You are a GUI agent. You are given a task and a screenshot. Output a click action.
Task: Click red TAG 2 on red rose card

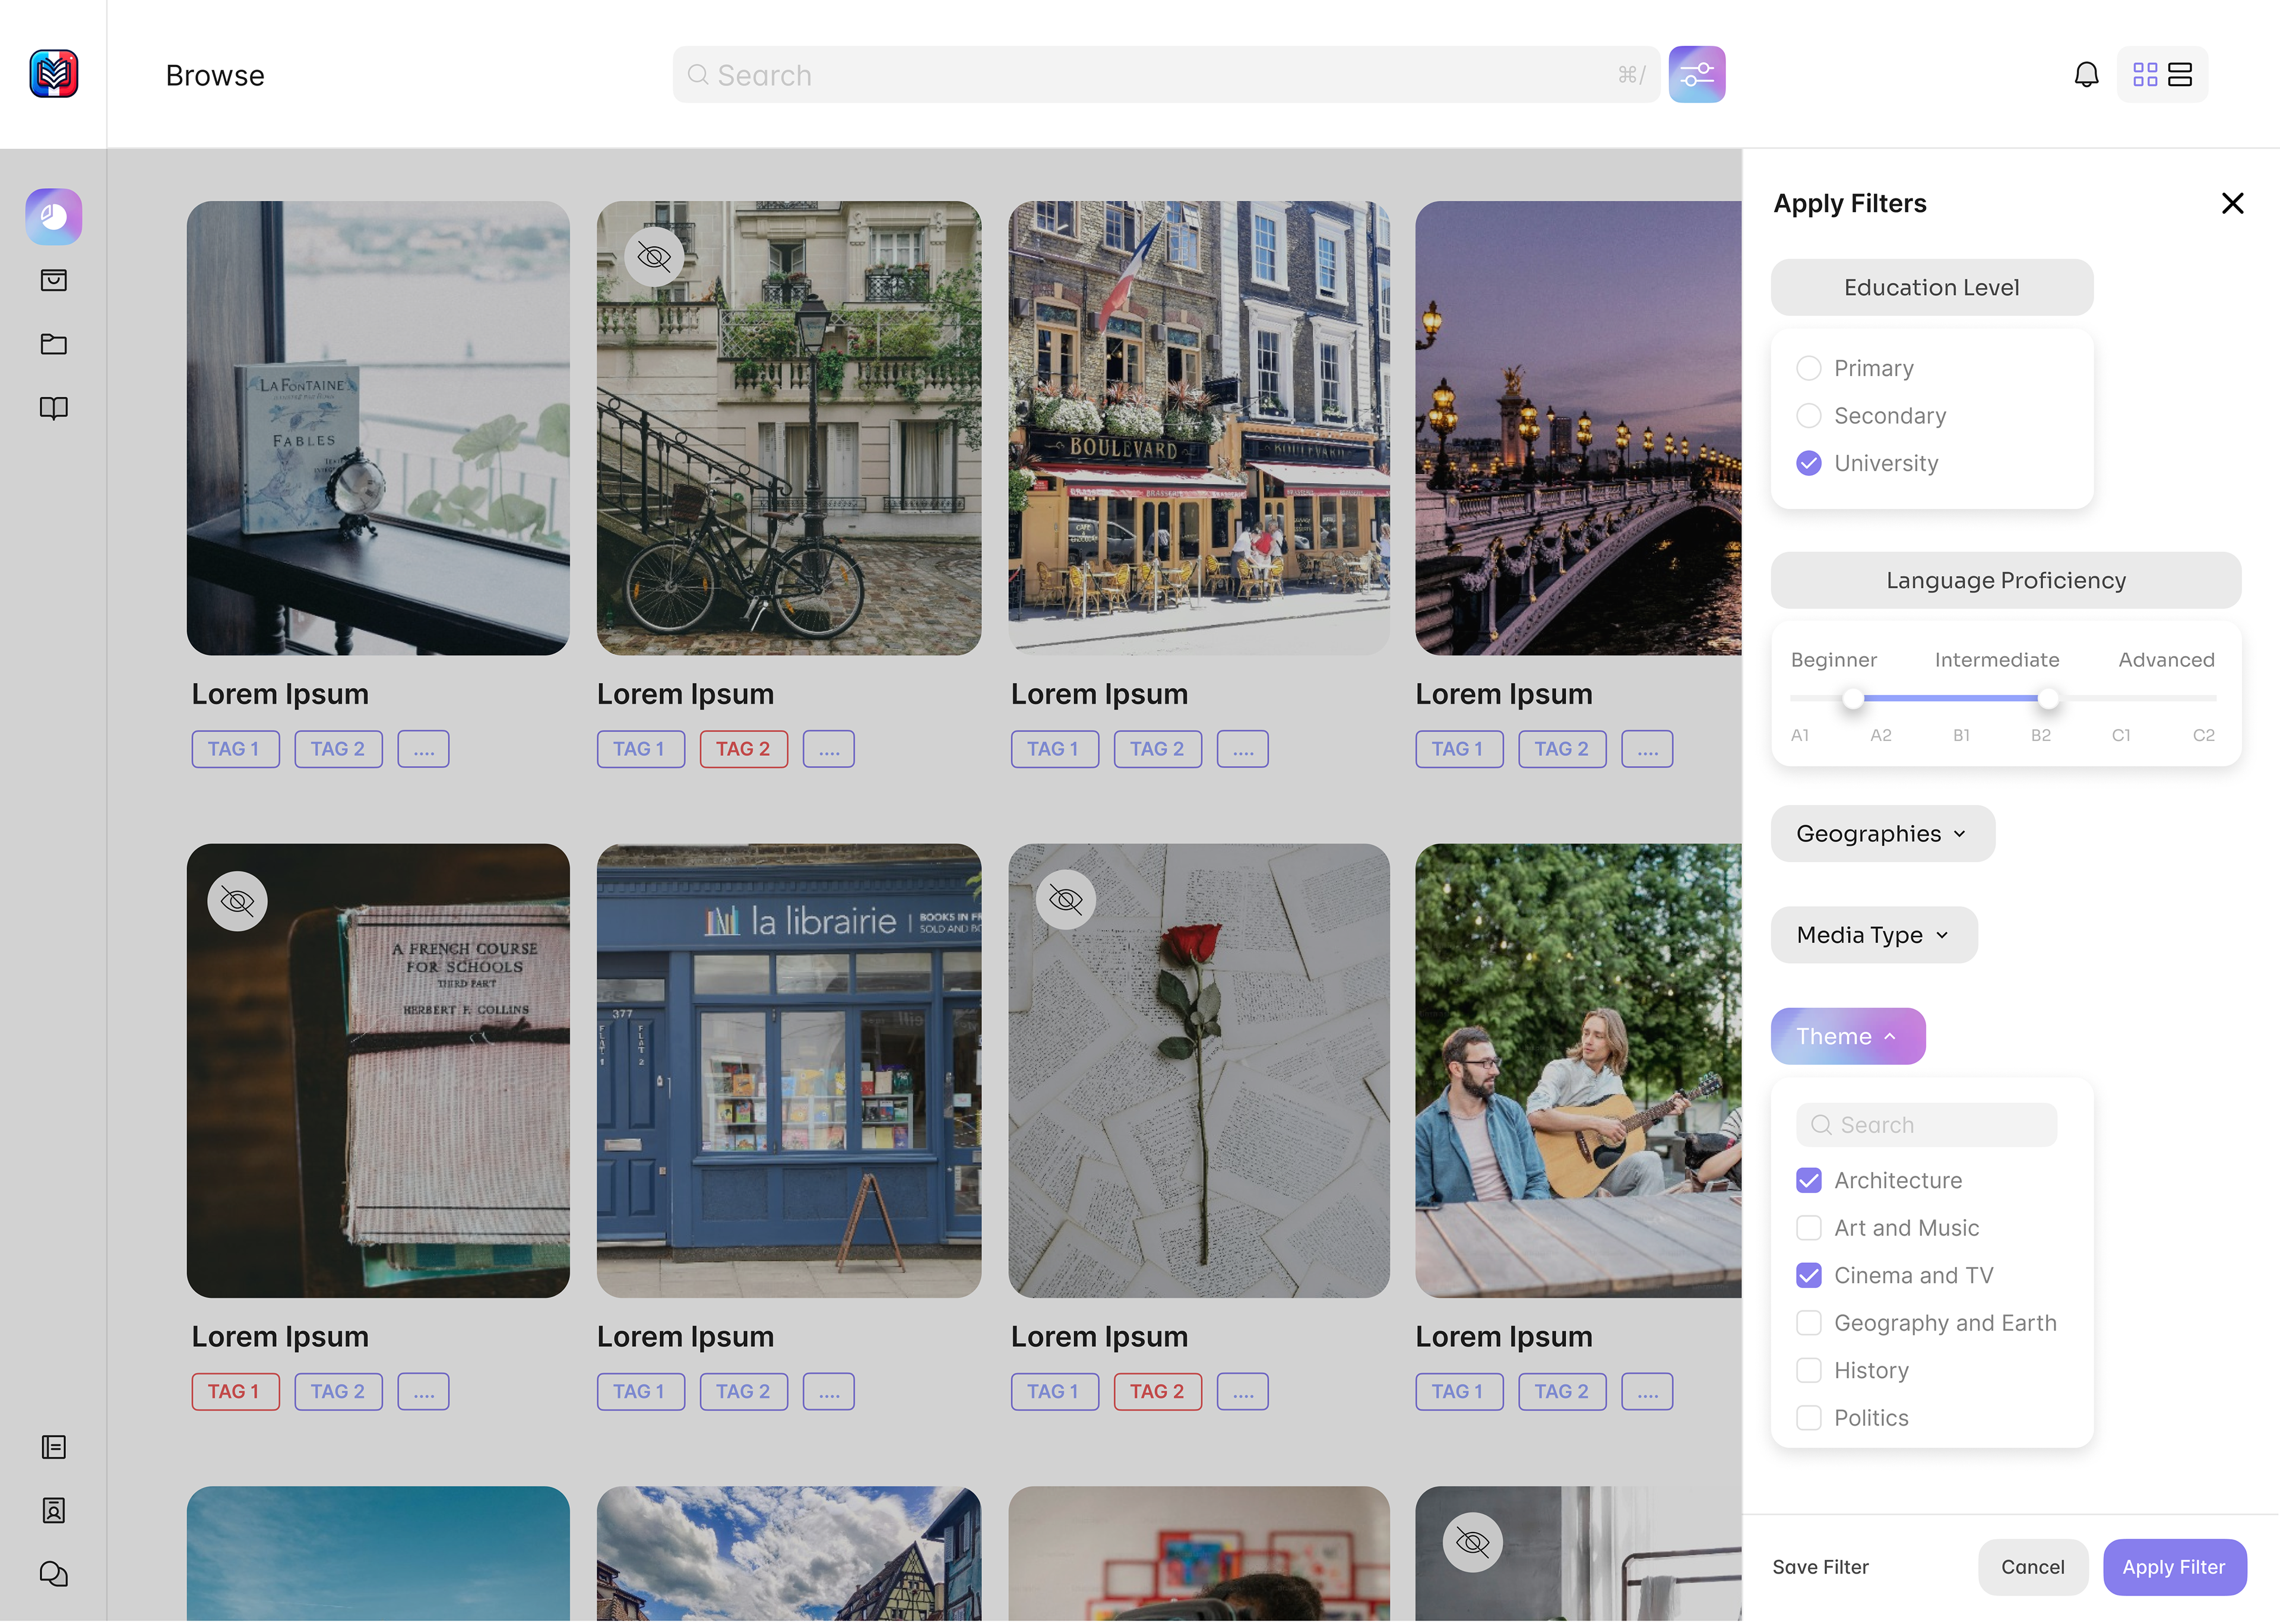coord(1157,1393)
